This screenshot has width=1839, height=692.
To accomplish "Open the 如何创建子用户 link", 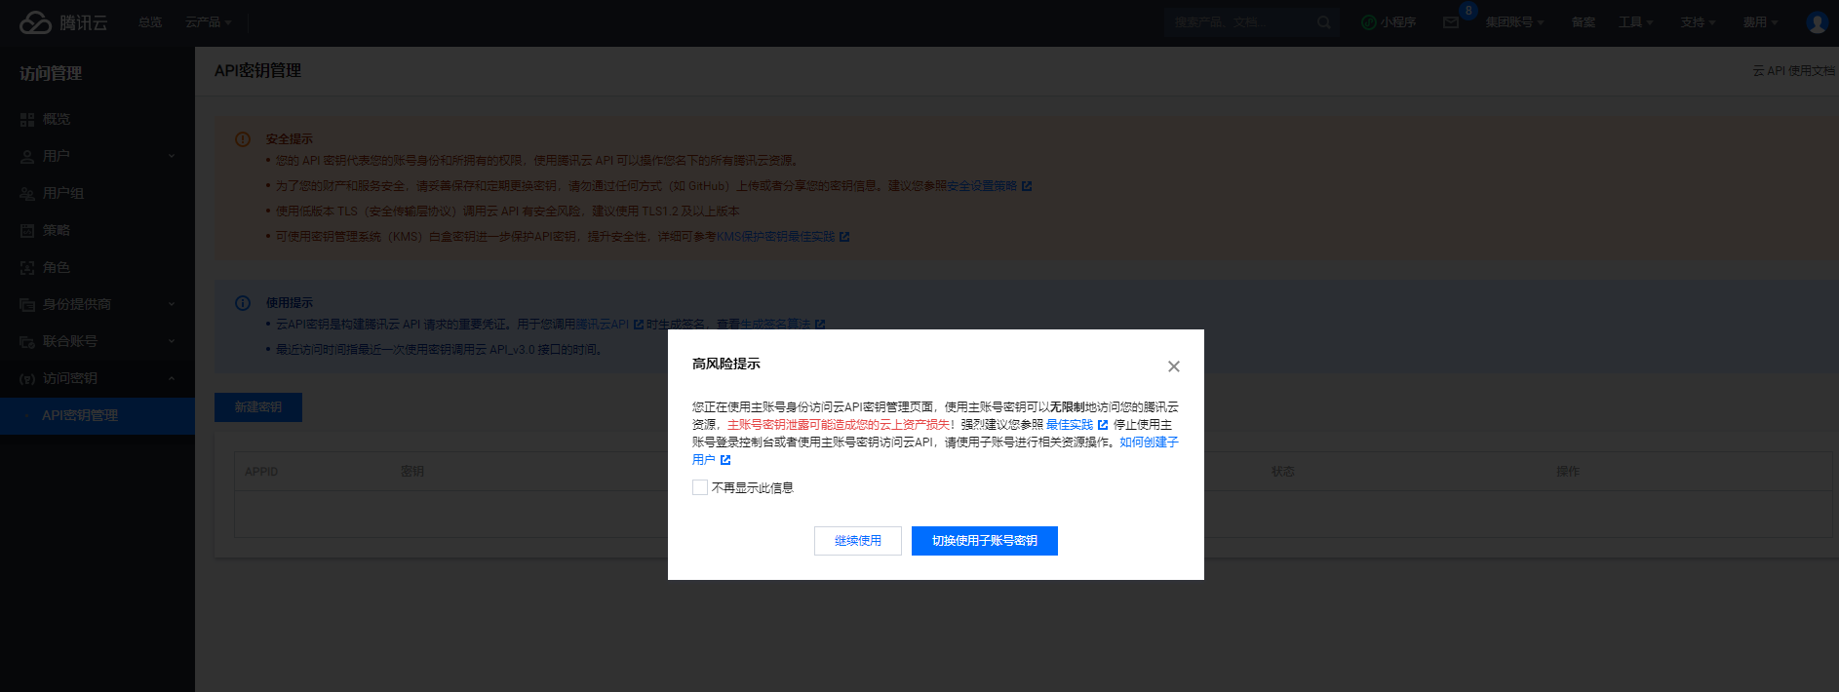I will coord(1149,442).
